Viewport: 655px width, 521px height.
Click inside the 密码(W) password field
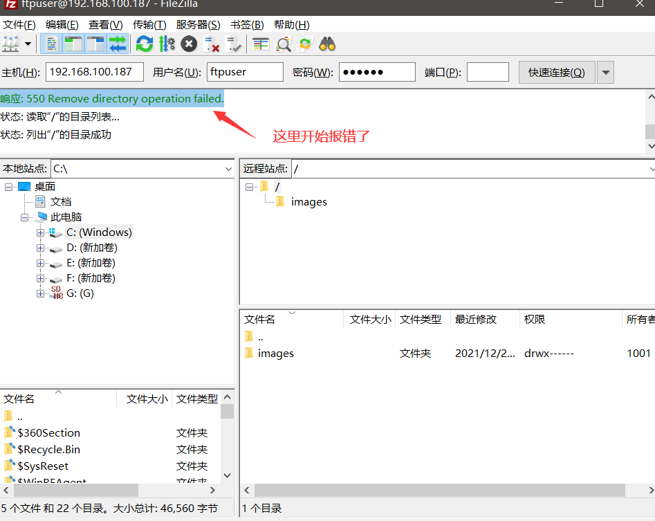pos(376,71)
